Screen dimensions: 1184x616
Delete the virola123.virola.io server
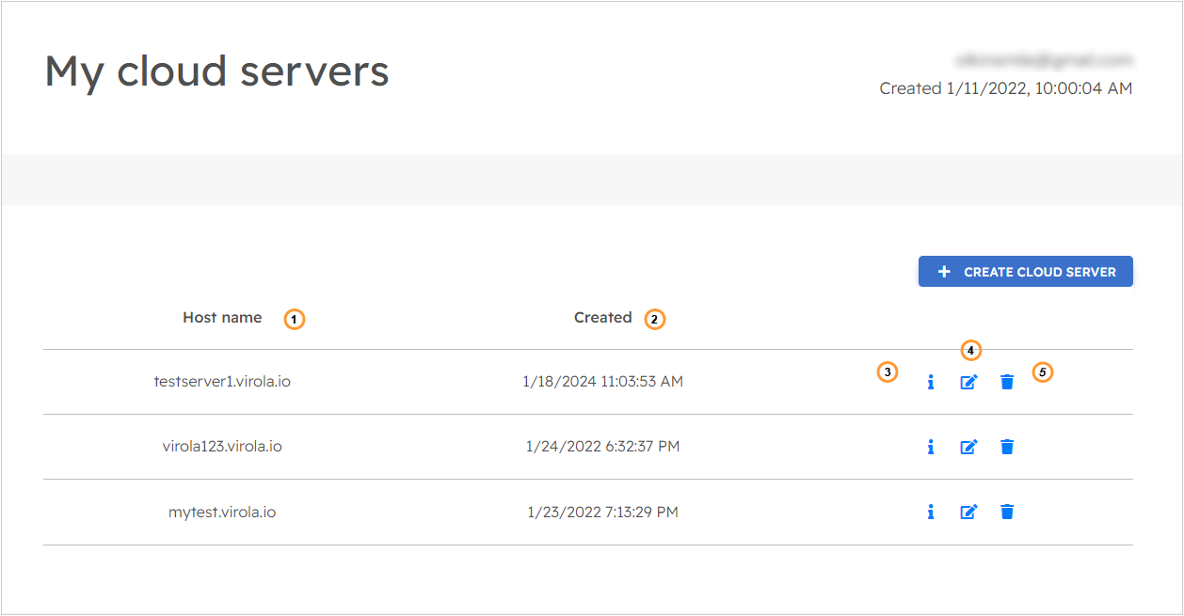[1006, 447]
